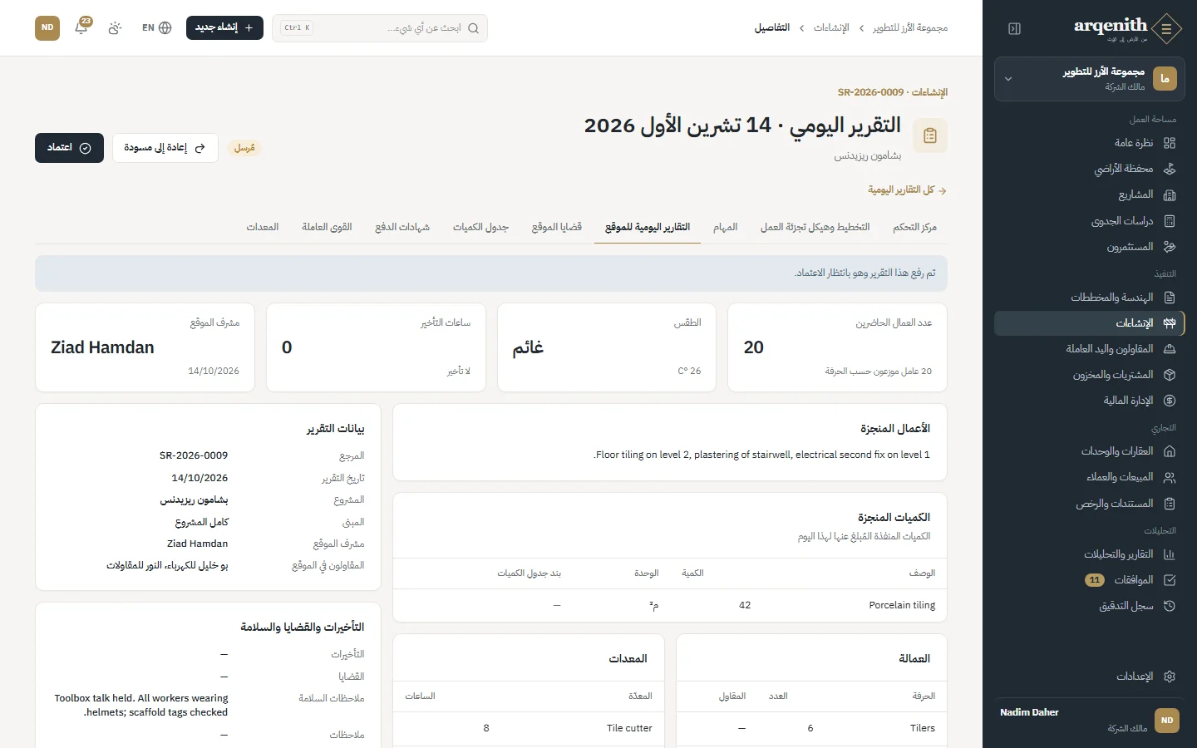Open the قضايا الموقع tab
The image size is (1197, 748).
[557, 228]
